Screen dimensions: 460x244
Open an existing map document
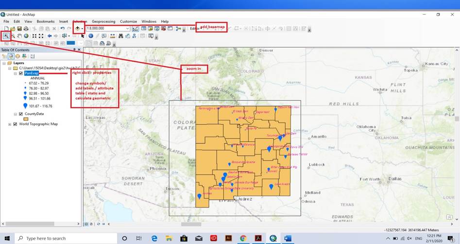point(13,29)
